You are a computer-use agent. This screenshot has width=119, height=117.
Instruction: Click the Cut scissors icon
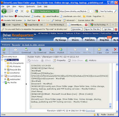[107, 50]
